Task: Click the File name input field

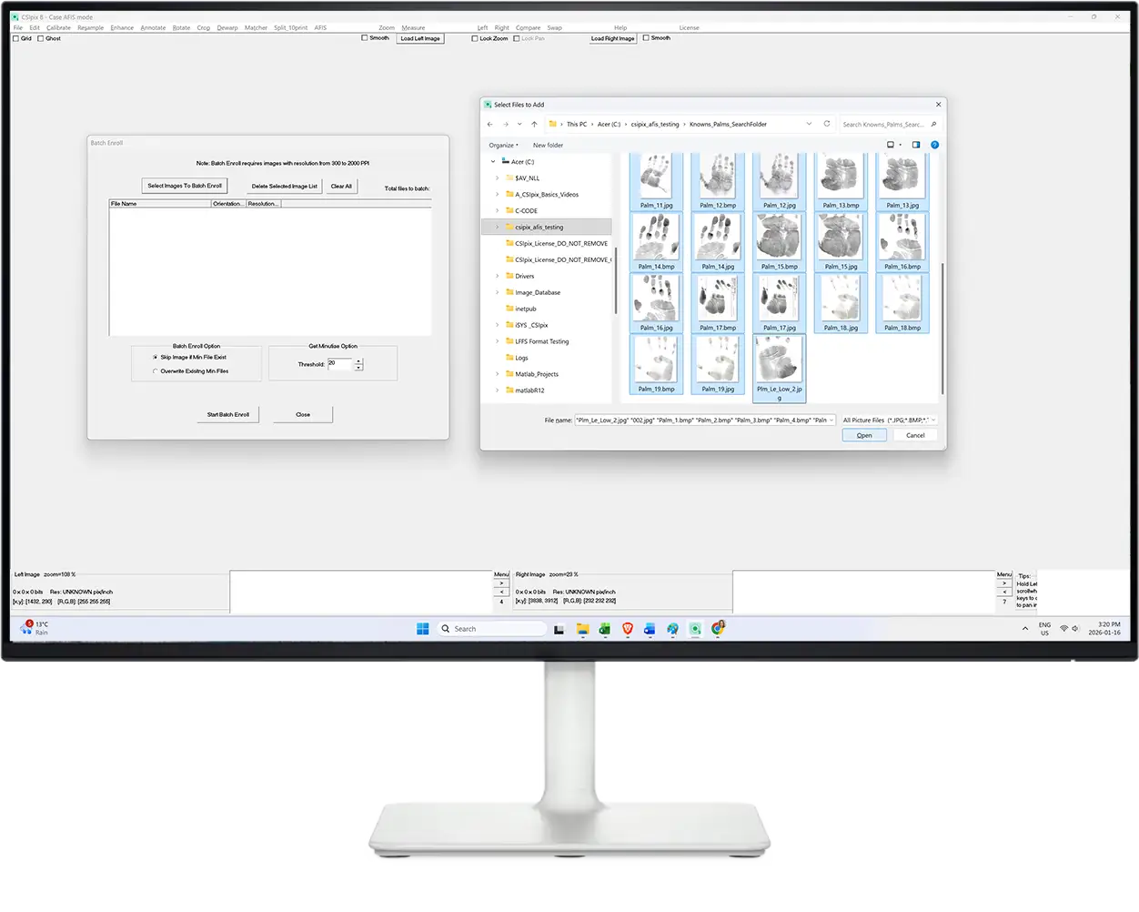Action: coord(705,421)
